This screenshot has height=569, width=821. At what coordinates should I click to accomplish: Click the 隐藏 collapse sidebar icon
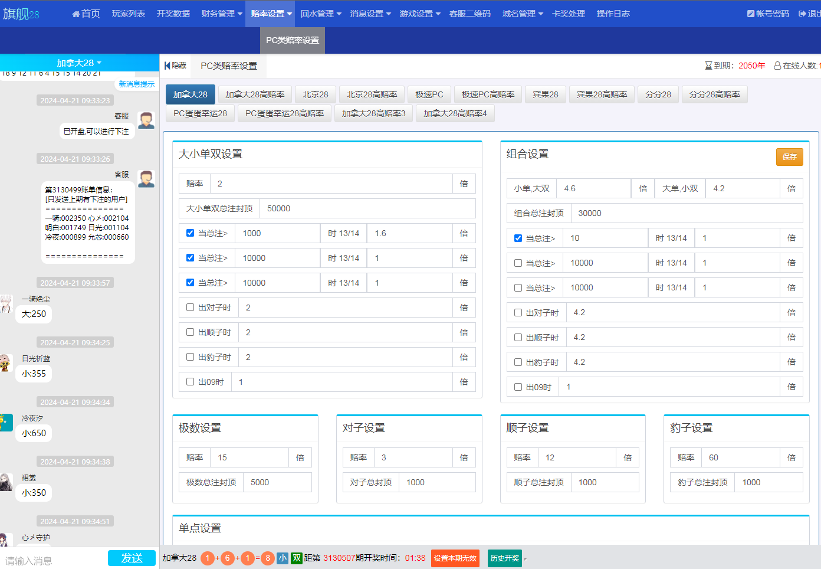(x=168, y=66)
